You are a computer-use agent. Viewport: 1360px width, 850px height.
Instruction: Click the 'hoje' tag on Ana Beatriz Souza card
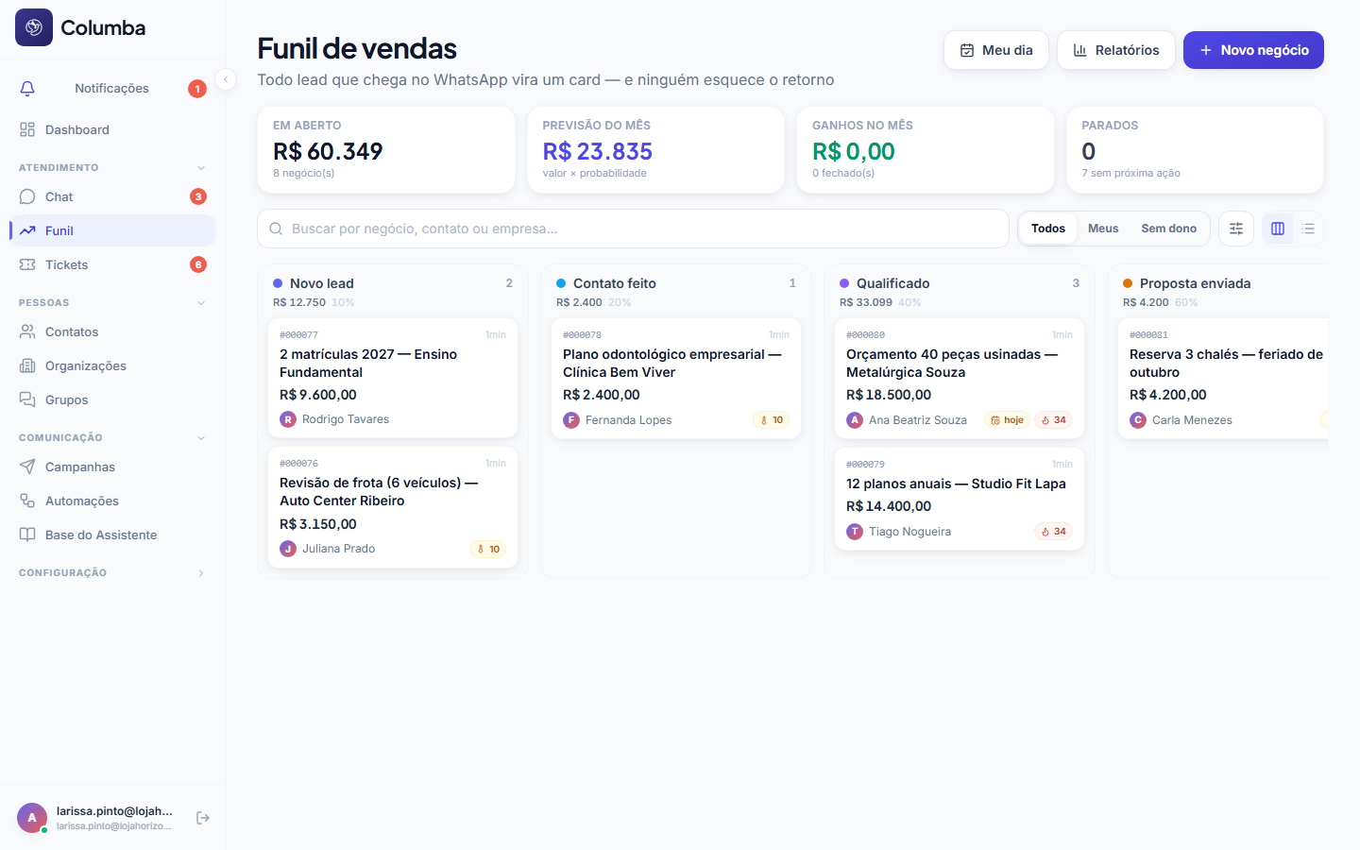coord(1007,420)
